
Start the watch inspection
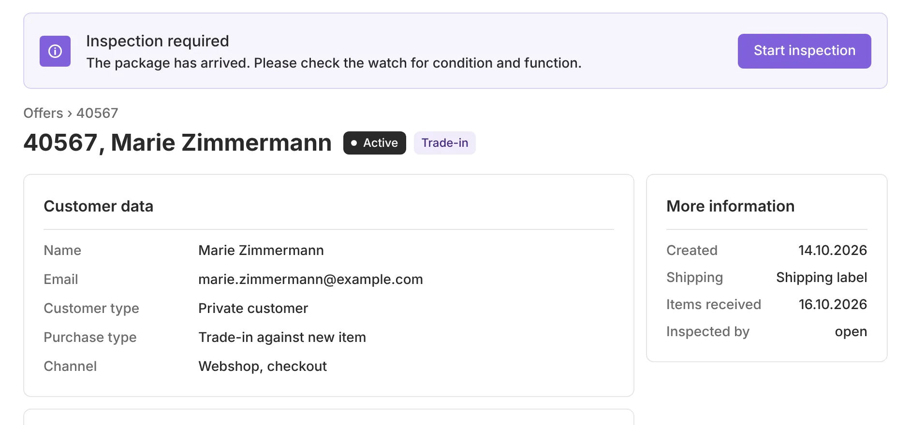click(x=804, y=51)
